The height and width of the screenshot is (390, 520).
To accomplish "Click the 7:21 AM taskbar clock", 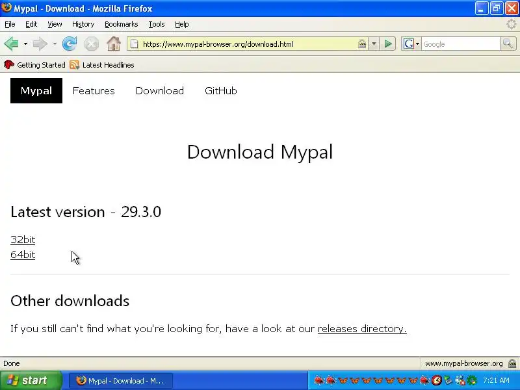I will pyautogui.click(x=496, y=380).
